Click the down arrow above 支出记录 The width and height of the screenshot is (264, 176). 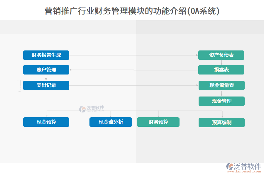tap(46, 79)
